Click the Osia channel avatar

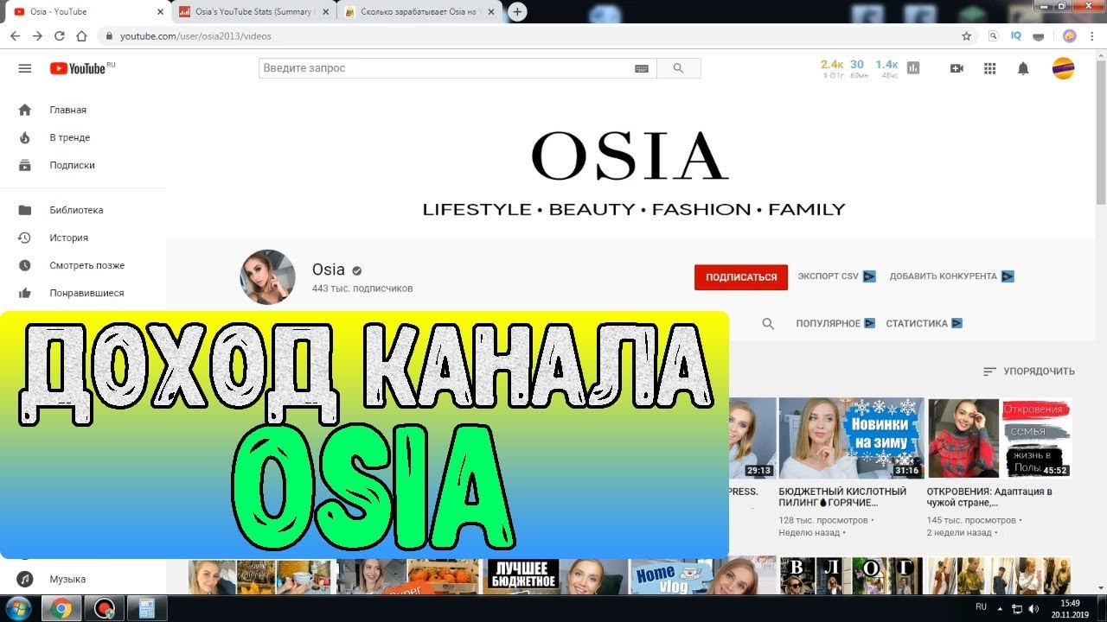coord(267,277)
